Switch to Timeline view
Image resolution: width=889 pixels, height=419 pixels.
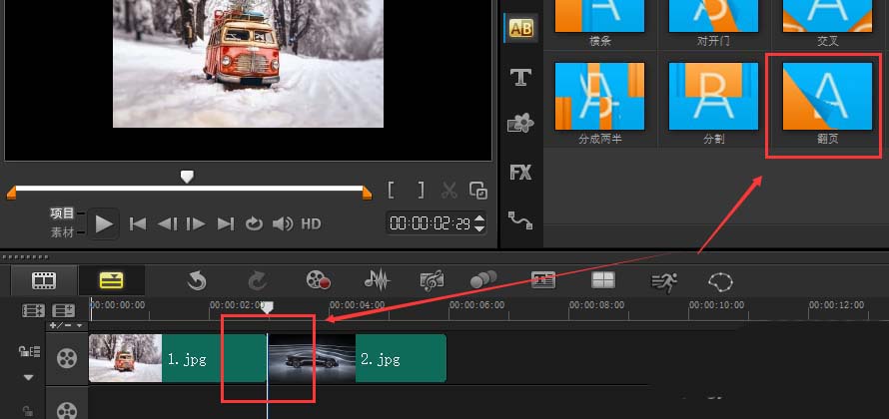[111, 280]
